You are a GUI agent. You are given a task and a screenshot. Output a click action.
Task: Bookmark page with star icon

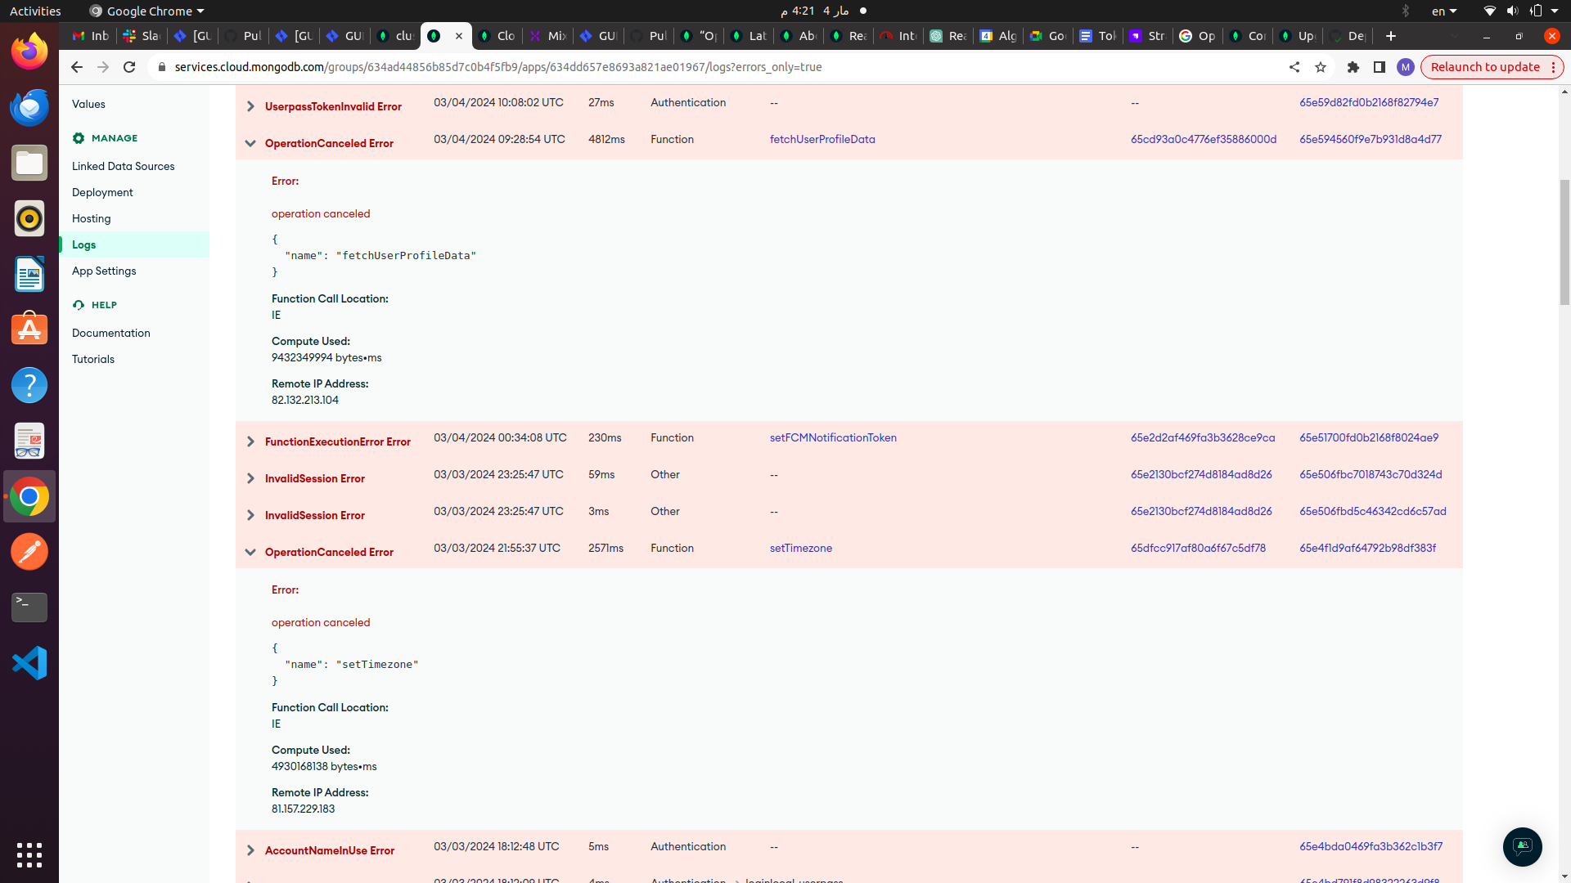[x=1321, y=67]
